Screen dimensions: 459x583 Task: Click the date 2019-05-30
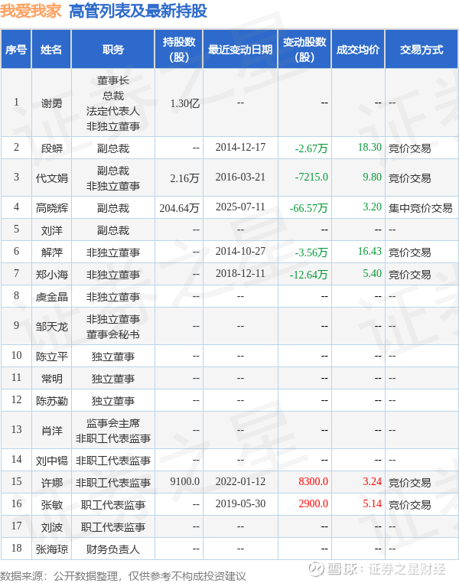coord(240,504)
